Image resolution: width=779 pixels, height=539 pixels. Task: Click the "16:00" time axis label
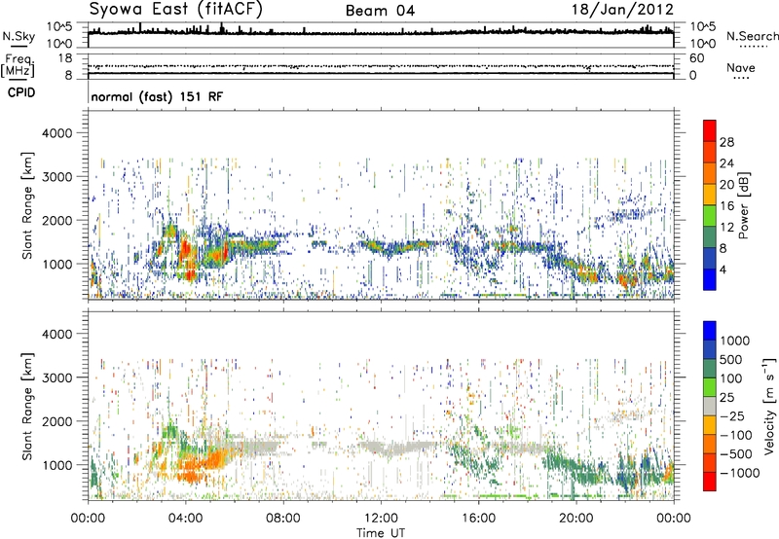click(478, 519)
